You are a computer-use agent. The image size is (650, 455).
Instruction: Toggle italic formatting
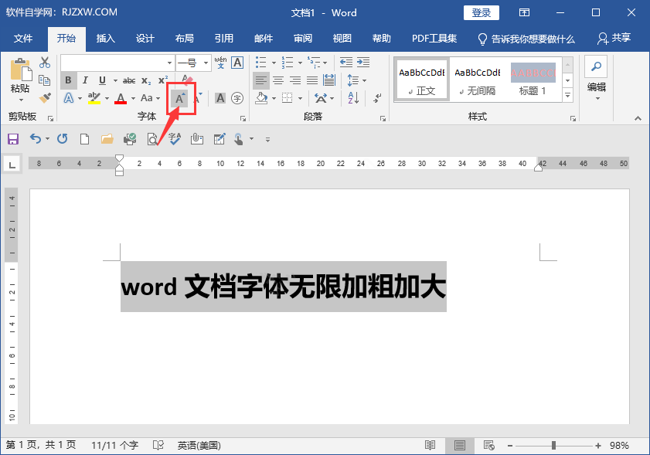(x=87, y=80)
